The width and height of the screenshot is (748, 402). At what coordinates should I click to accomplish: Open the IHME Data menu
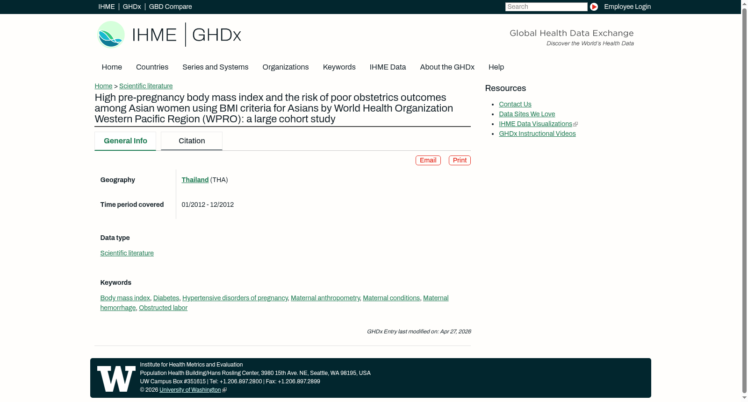click(x=388, y=67)
